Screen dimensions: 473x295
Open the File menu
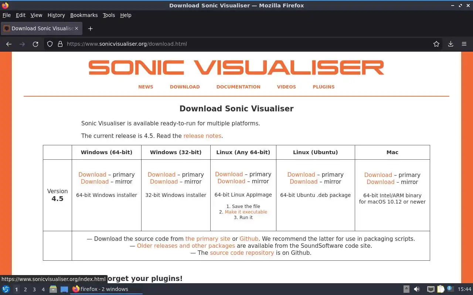pos(7,15)
